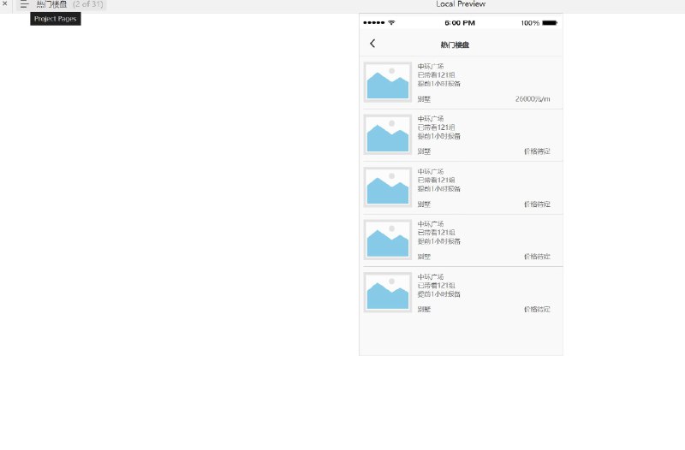Click 中环广场 title in fourth listing
685x450 pixels.
[x=431, y=224]
